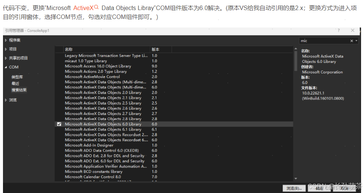This screenshot has height=193, width=364.
Task: Click the list scrollbar down arrow
Action: click(x=296, y=178)
